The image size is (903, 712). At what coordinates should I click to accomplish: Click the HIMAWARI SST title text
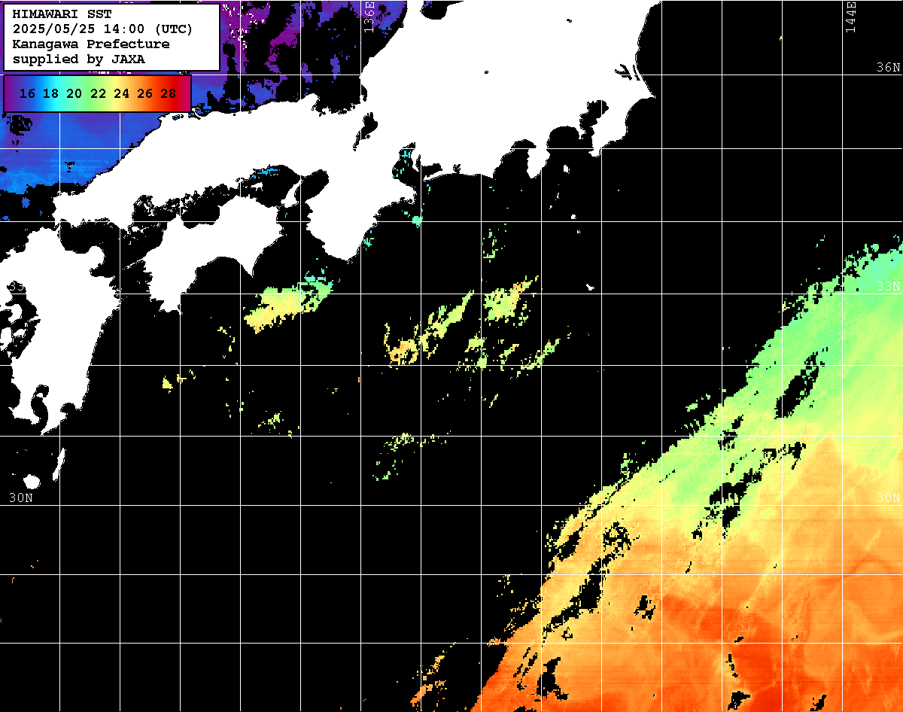tap(62, 14)
